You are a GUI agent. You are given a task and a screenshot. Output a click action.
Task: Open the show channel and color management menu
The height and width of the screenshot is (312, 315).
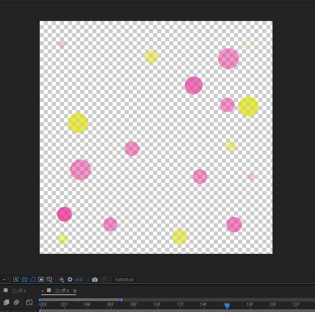tap(61, 279)
